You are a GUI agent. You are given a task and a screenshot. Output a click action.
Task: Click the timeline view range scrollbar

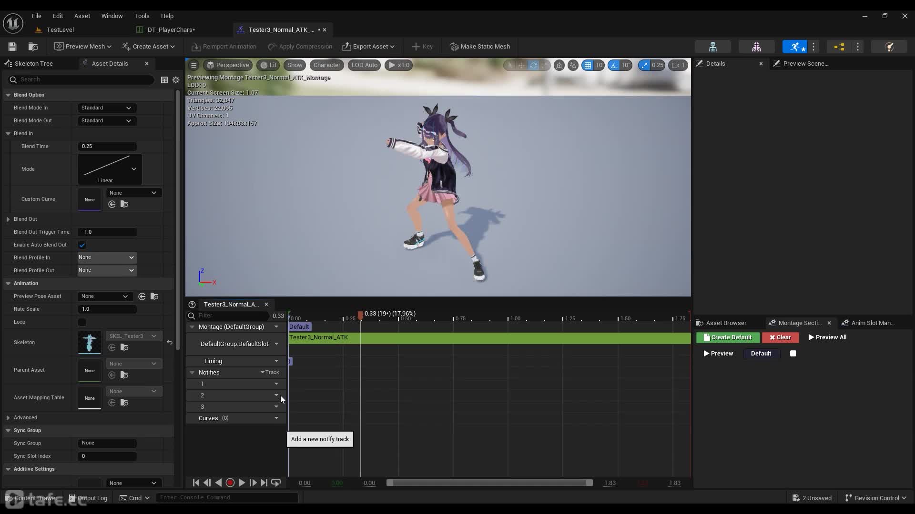489,483
